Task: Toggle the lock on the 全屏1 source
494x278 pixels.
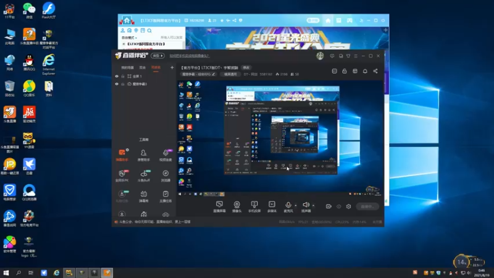Action: point(123,76)
